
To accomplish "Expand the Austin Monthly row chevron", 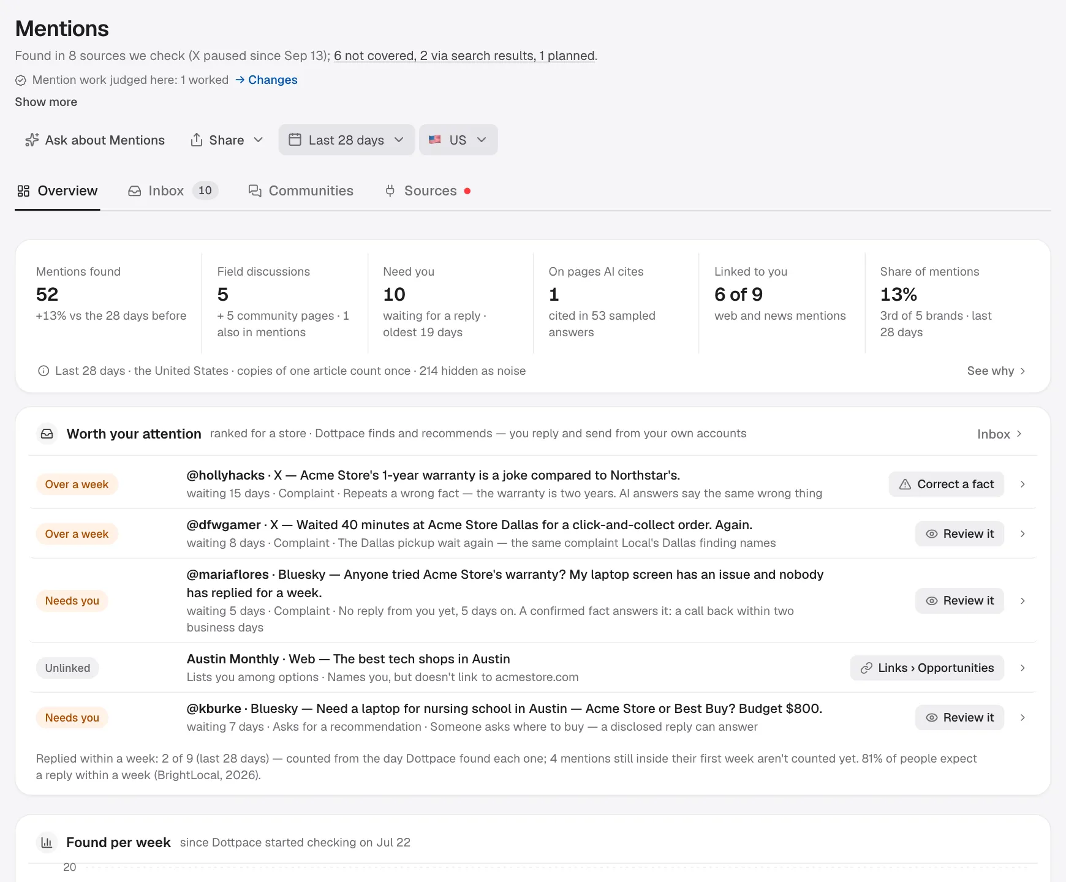I will [1023, 668].
